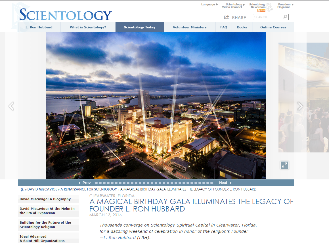Expand the photo to fullscreen
The image size is (329, 243).
coord(284,165)
